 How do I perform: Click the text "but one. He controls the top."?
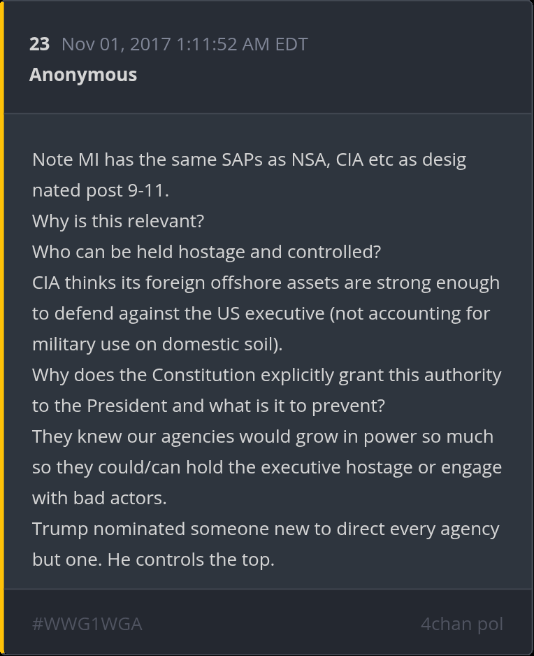click(x=153, y=559)
